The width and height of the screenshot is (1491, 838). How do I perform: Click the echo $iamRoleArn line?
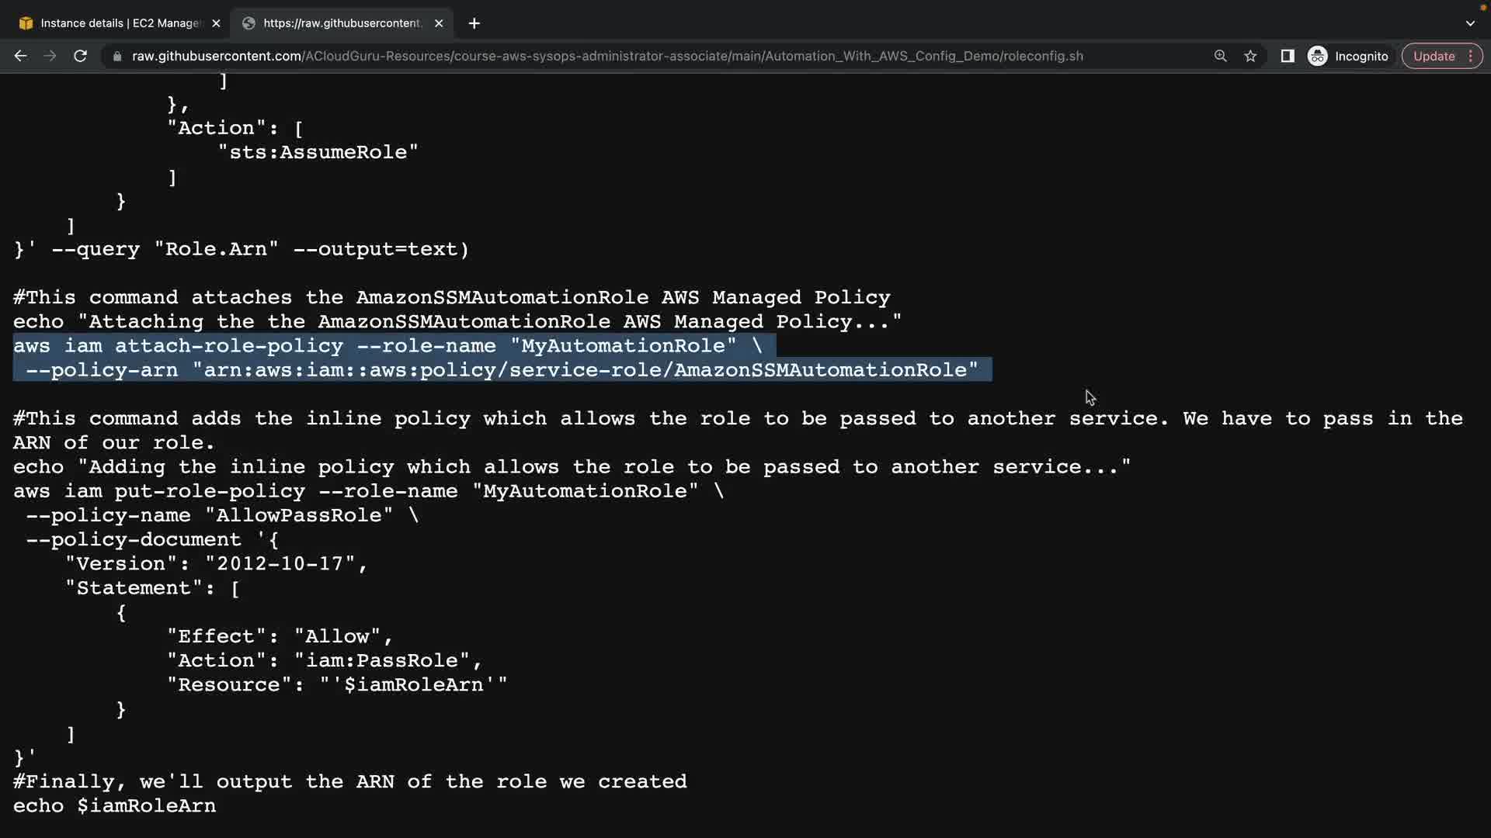click(115, 806)
